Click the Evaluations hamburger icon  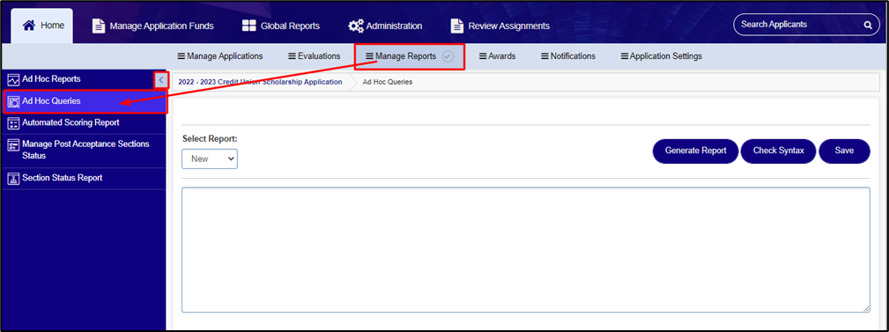[x=292, y=56]
